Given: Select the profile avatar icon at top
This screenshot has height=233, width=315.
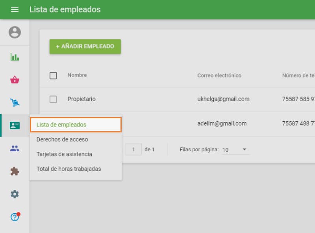Looking at the screenshot, I should [x=15, y=32].
